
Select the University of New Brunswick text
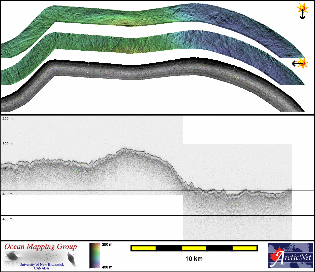click(x=42, y=264)
